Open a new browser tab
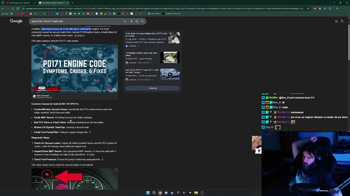The width and height of the screenshot is (350, 196). point(72,3)
